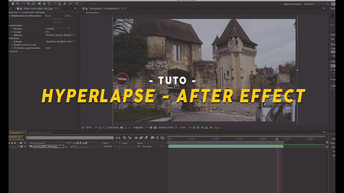Select the Horizontal Type tool
The width and height of the screenshot is (344, 193).
[49, 4]
